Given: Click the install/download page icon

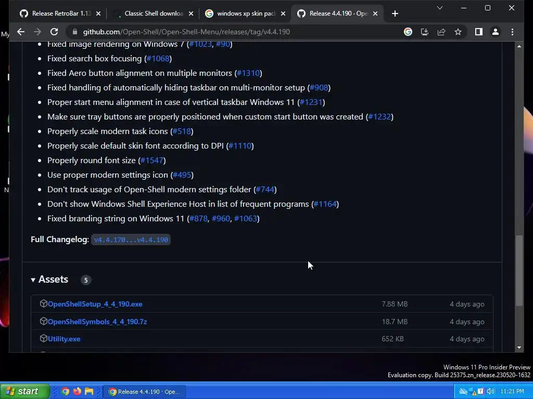Looking at the screenshot, I should pos(425,32).
